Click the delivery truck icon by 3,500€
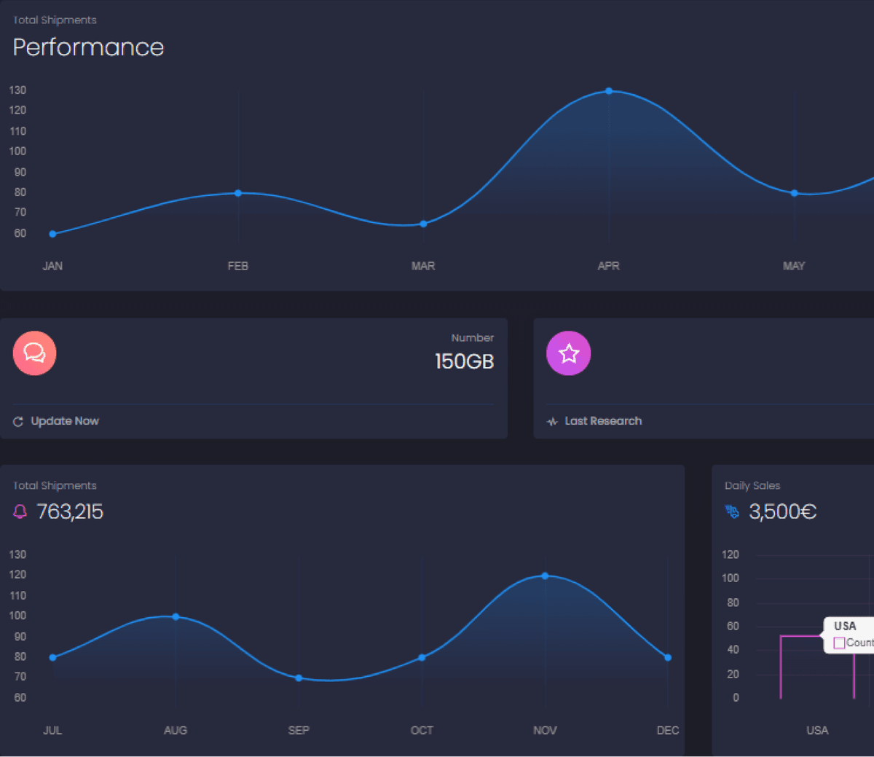 click(x=732, y=512)
